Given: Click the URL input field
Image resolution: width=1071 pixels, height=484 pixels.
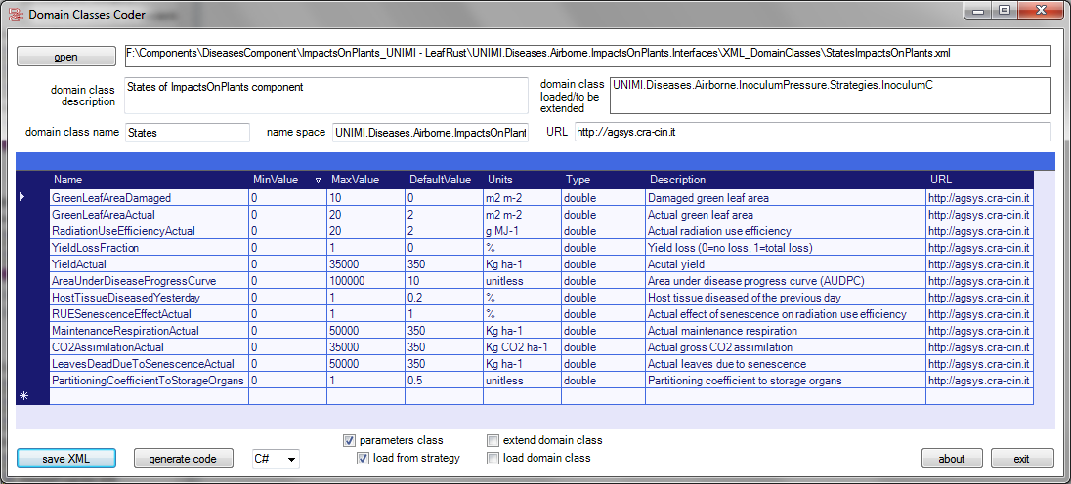Looking at the screenshot, I should click(x=812, y=133).
